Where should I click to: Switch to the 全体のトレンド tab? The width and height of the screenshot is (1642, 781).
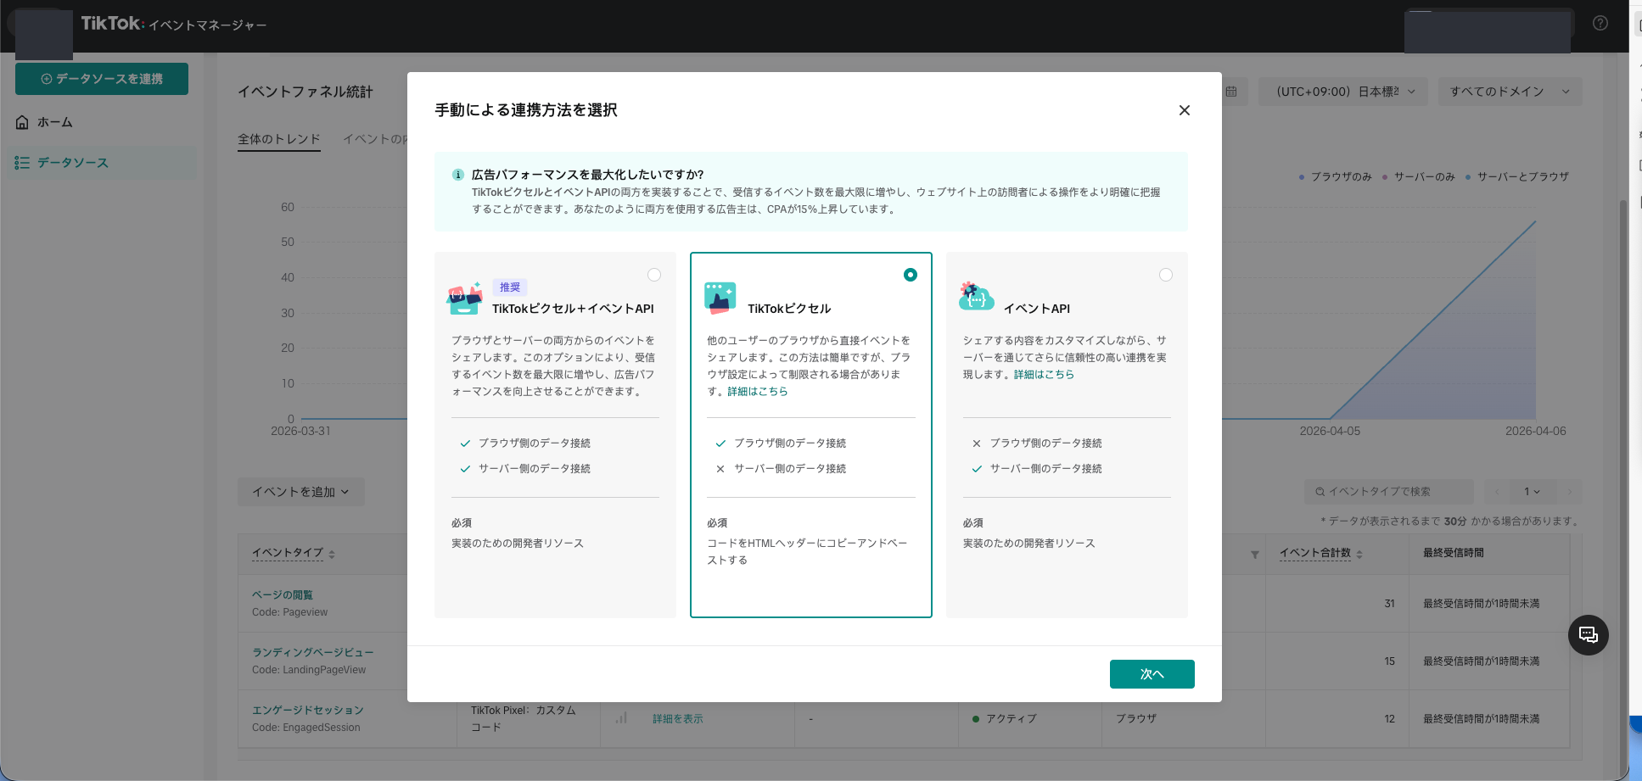[279, 138]
